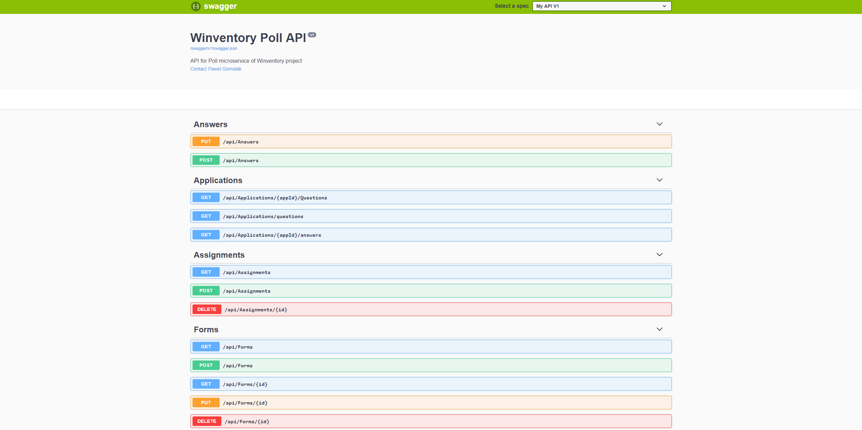
Task: Open the Select a spec dropdown
Action: pos(601,6)
